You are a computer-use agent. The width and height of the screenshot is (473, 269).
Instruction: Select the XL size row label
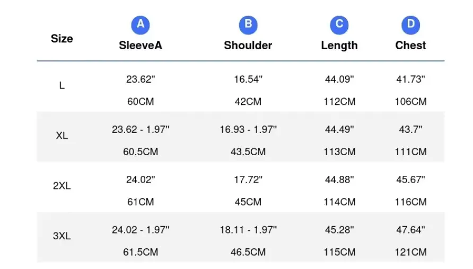(62, 136)
